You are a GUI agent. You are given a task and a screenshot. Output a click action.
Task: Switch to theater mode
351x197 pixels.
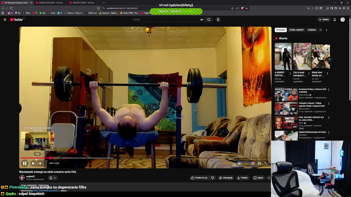(259, 163)
